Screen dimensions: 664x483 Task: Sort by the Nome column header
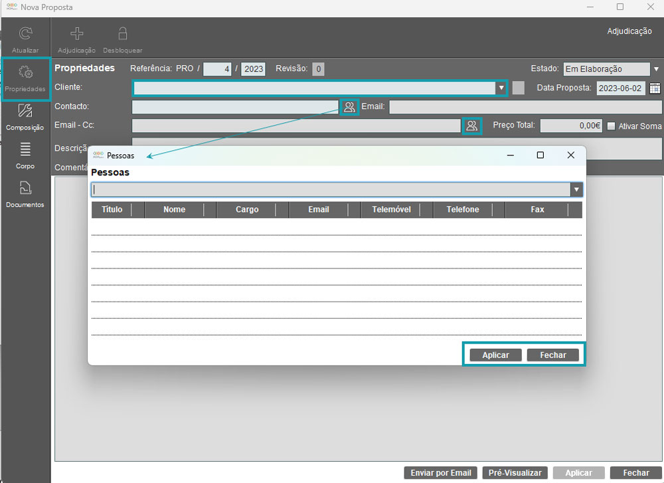pos(174,209)
